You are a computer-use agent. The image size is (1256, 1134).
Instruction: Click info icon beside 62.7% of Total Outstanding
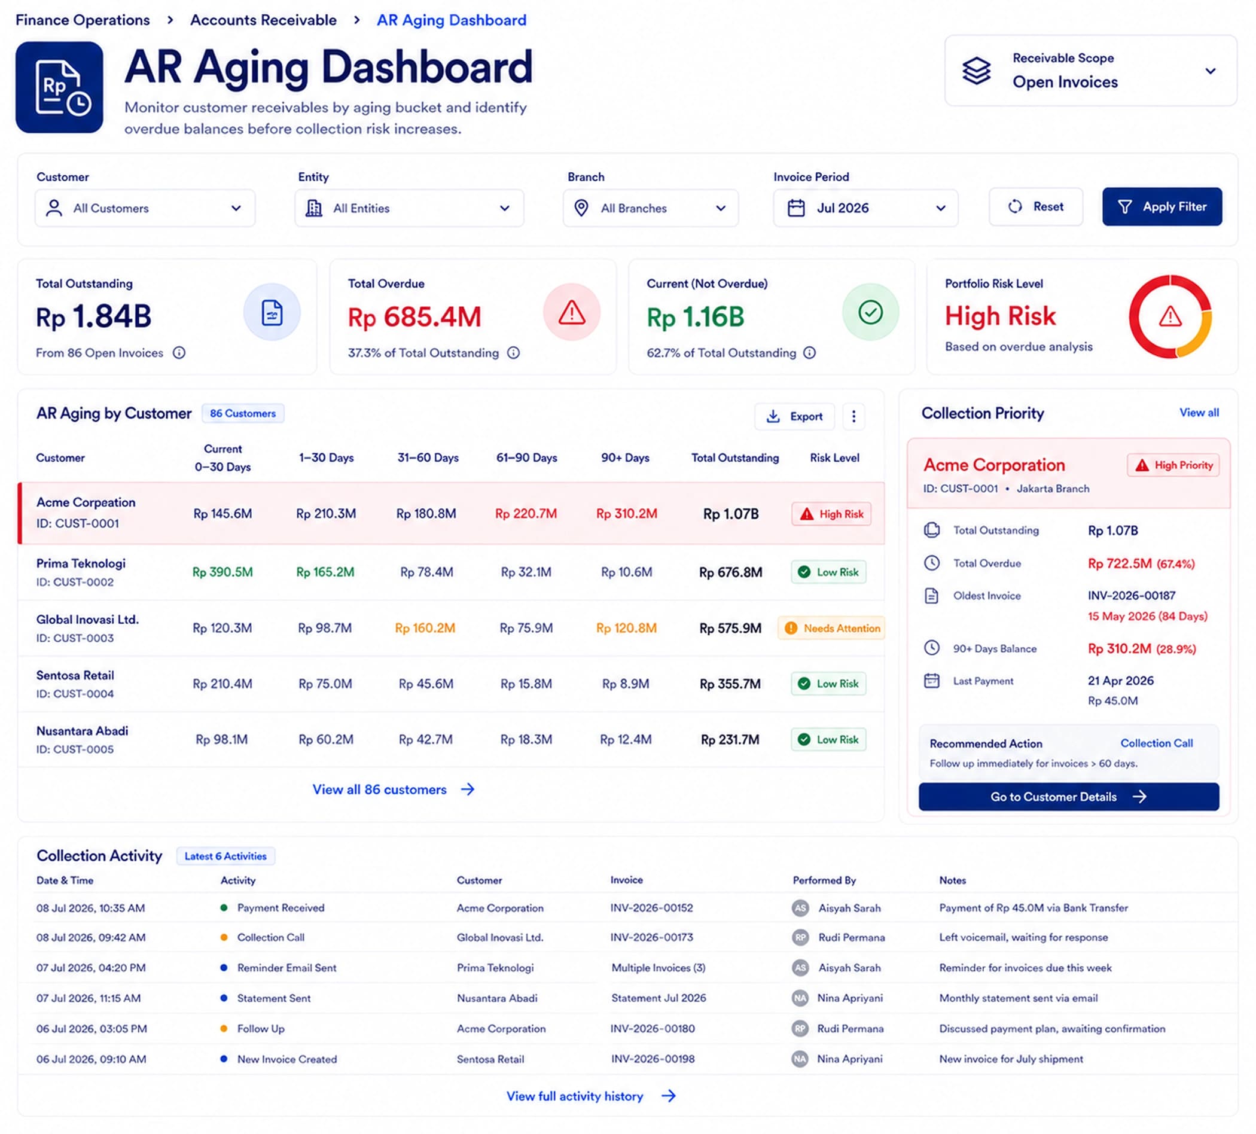pyautogui.click(x=809, y=353)
